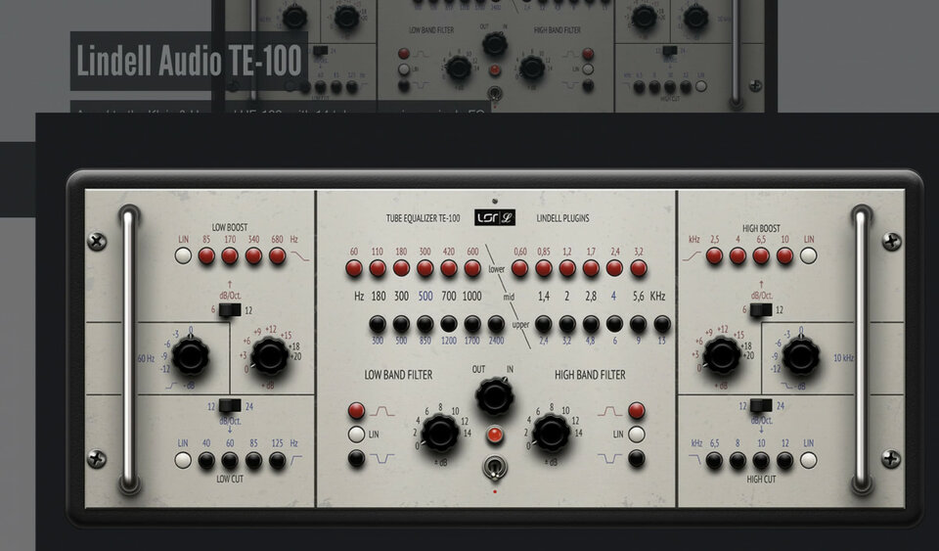Flip the metal power toggle switch
The width and height of the screenshot is (939, 551).
click(495, 467)
